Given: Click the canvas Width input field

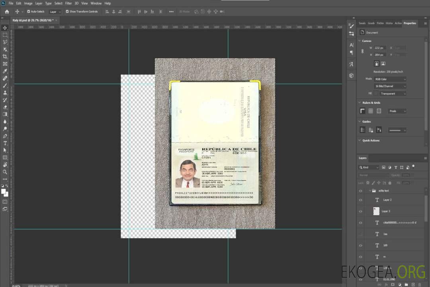Looking at the screenshot, I should click(x=380, y=48).
